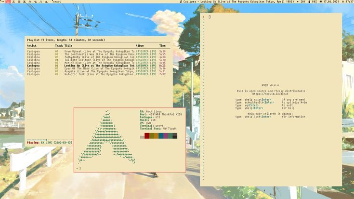Click the dark red swatch in neofetch
The image size is (354, 199).
(147, 136)
